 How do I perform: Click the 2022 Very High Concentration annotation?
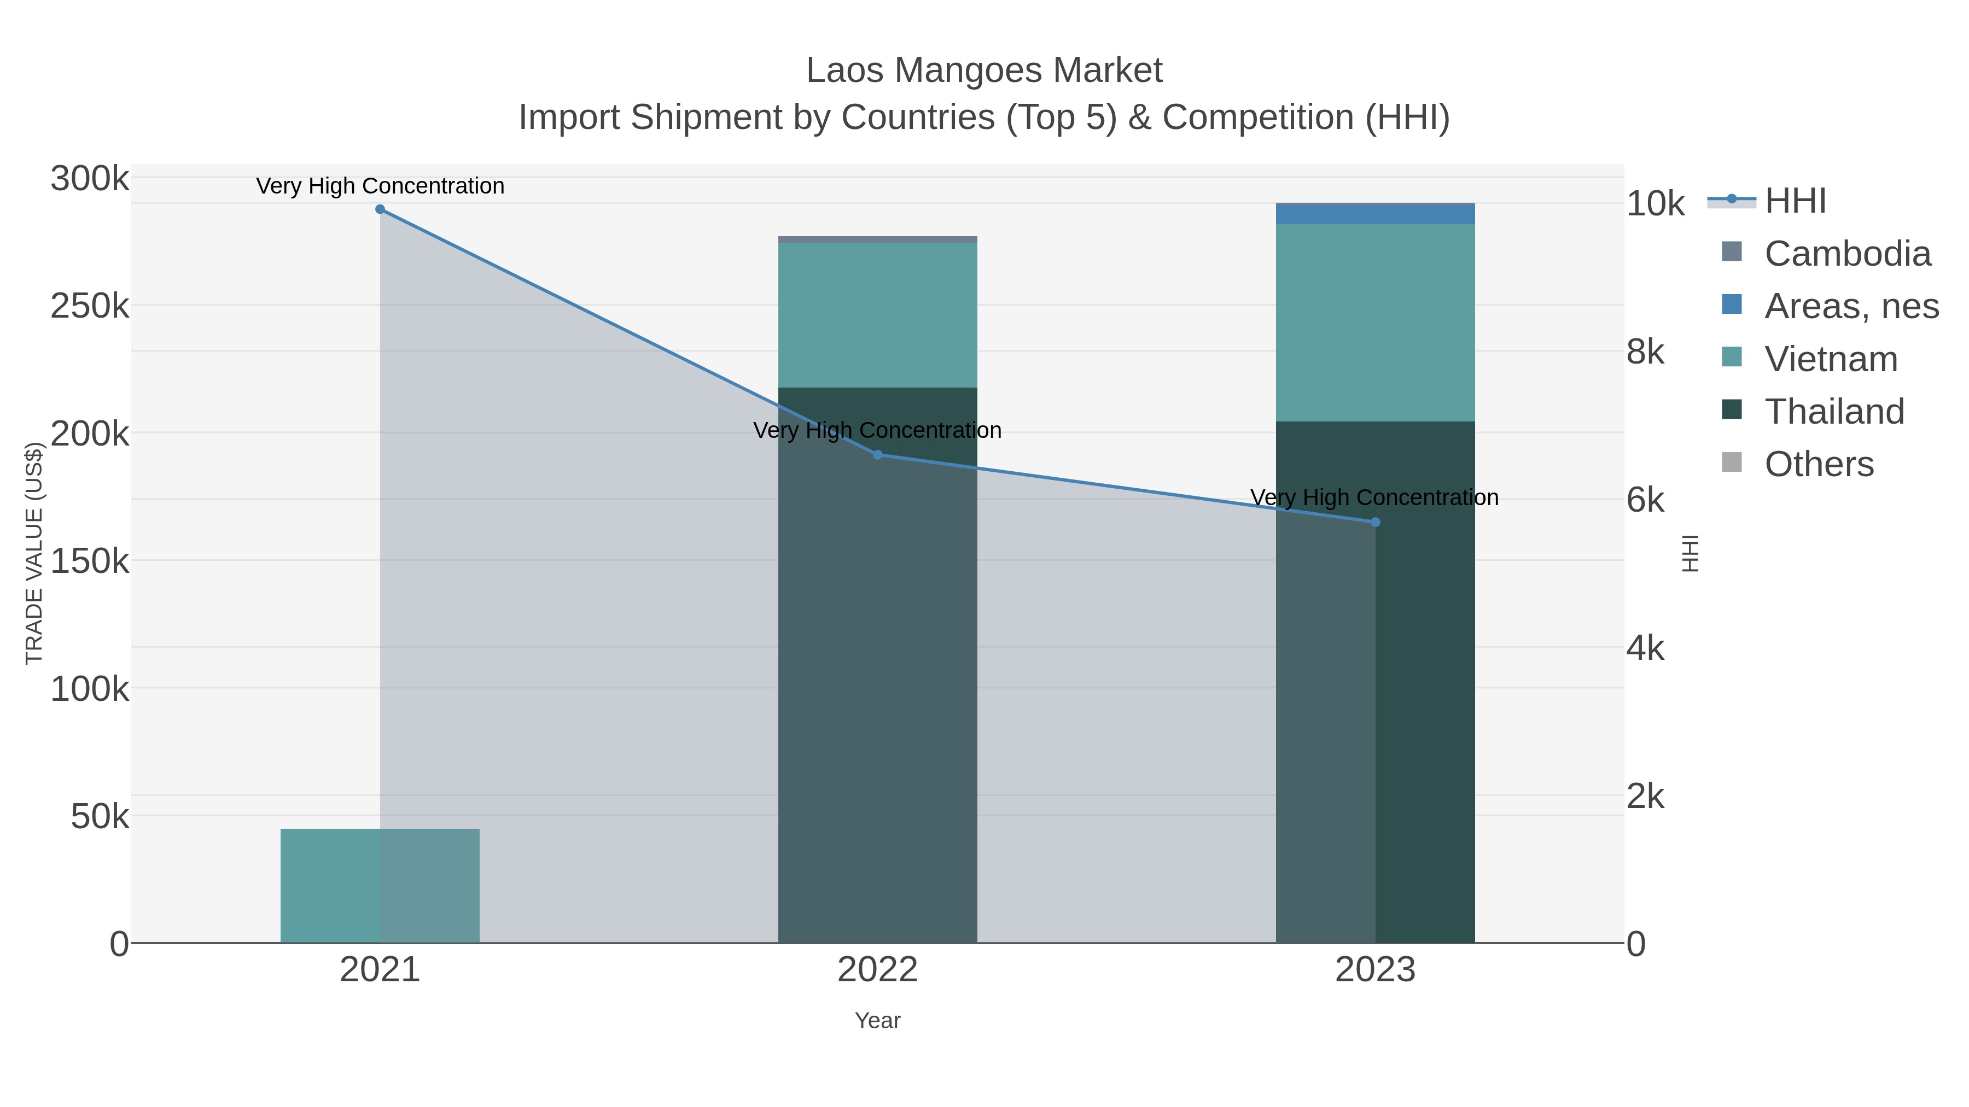(877, 430)
